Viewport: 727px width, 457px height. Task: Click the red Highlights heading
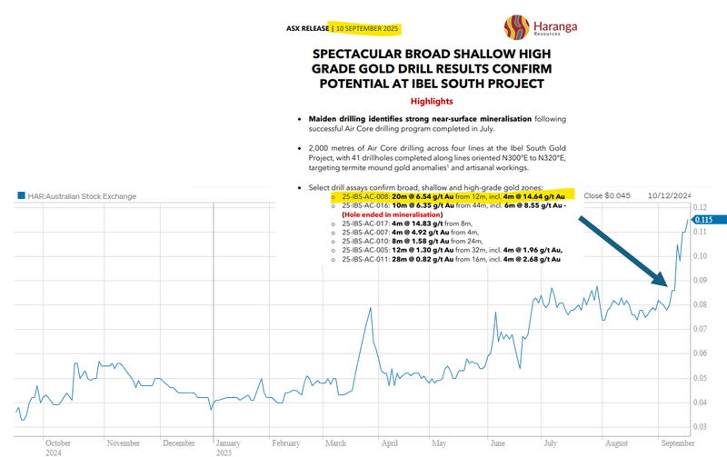[x=432, y=102]
